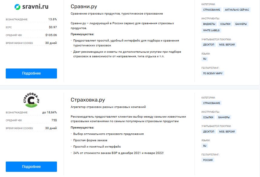This screenshot has height=177, width=260.
Task: Select Баннеры tag in Сравни.ру card
Action: 241,24
